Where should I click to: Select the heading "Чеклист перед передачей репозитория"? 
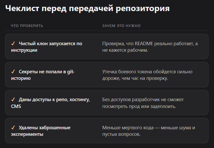pos(88,8)
